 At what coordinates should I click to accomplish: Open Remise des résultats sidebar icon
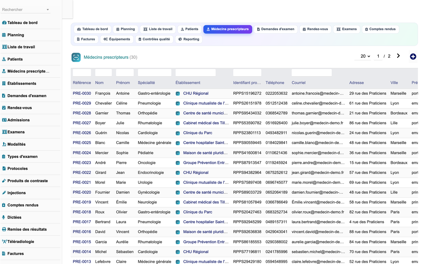pyautogui.click(x=4, y=229)
